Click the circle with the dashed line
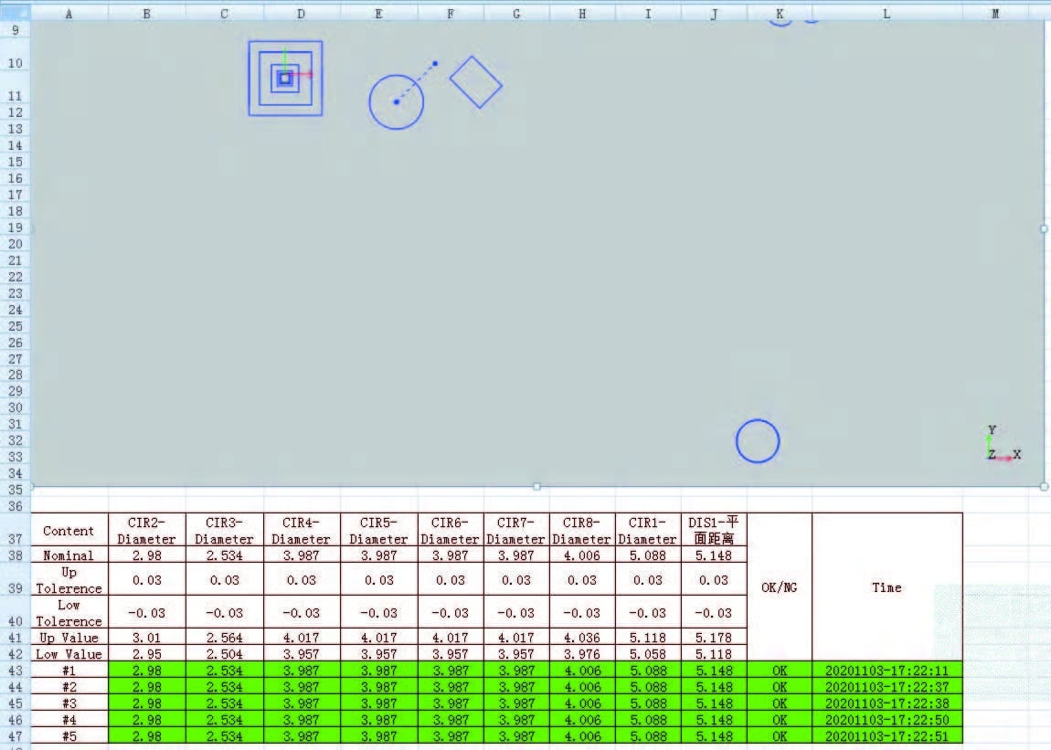1051x750 pixels. [x=396, y=101]
